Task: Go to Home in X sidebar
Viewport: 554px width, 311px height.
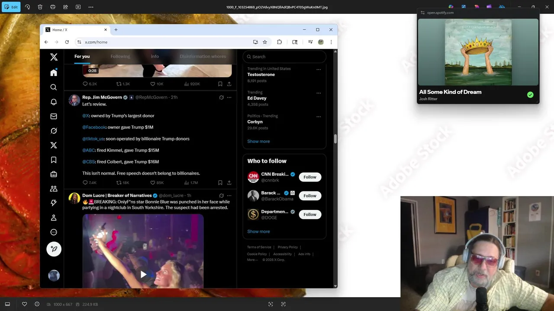Action: point(54,73)
